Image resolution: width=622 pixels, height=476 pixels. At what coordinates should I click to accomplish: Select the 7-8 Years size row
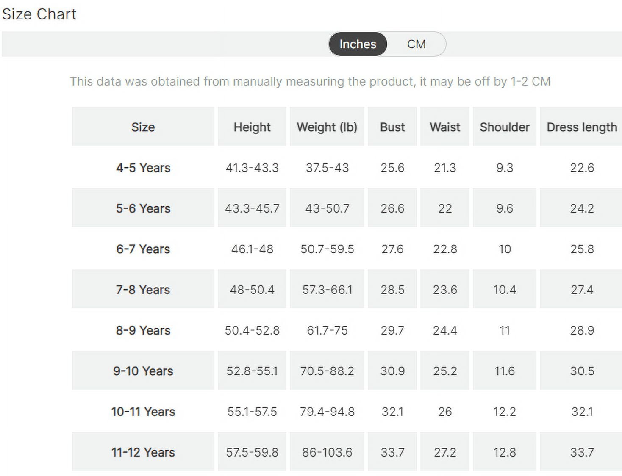pyautogui.click(x=347, y=289)
